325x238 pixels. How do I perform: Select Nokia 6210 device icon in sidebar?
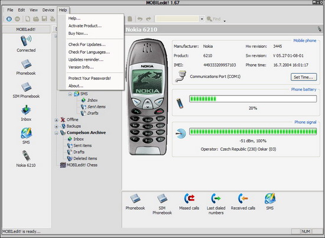coord(26,155)
